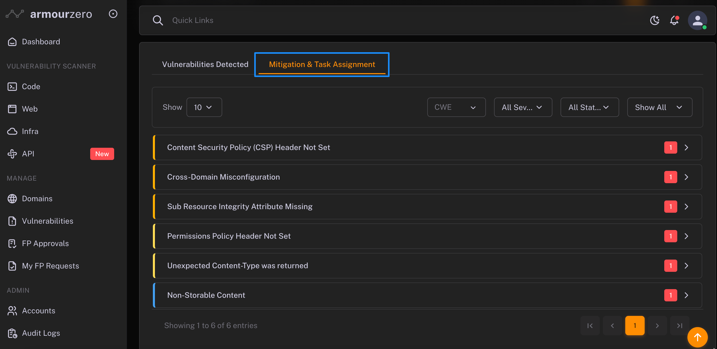717x349 pixels.
Task: Toggle sidebar pin circle icon
Action: click(x=113, y=14)
